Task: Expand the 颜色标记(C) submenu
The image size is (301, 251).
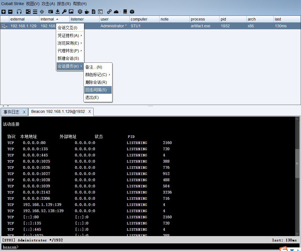Action: (98, 75)
